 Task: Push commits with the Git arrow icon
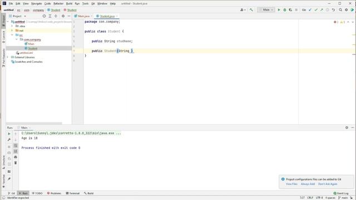point(322,10)
